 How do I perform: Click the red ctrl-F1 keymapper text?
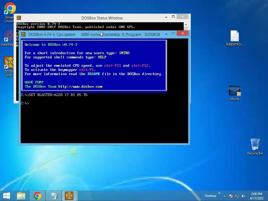pyautogui.click(x=86, y=70)
